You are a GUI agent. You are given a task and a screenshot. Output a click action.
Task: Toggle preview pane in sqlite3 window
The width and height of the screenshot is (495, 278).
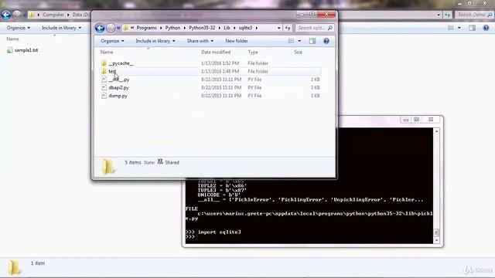point(312,41)
